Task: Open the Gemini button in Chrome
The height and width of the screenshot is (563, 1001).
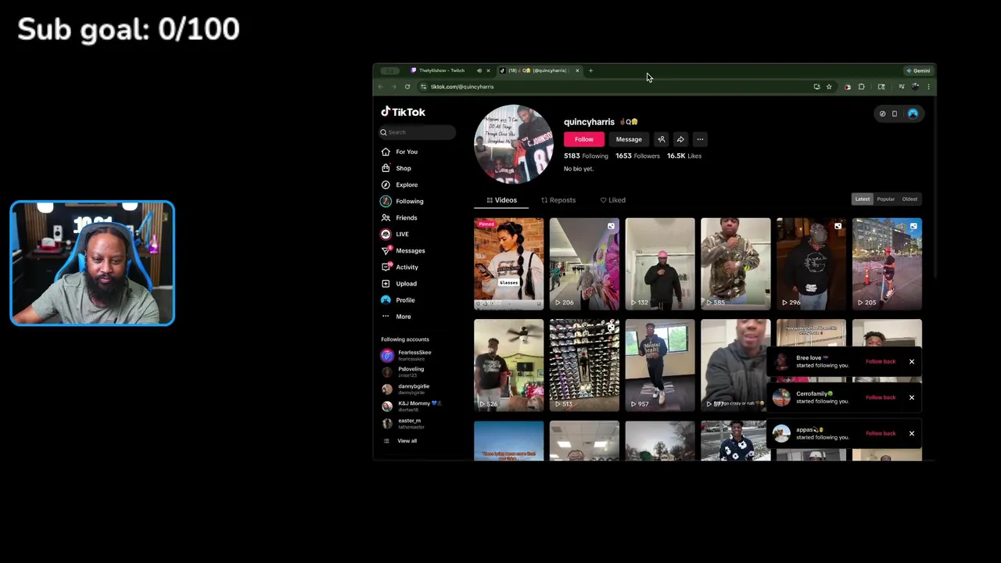Action: click(918, 70)
